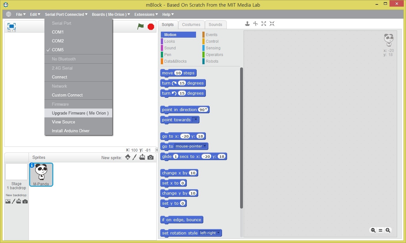Zoom in the scripts area

[388, 230]
